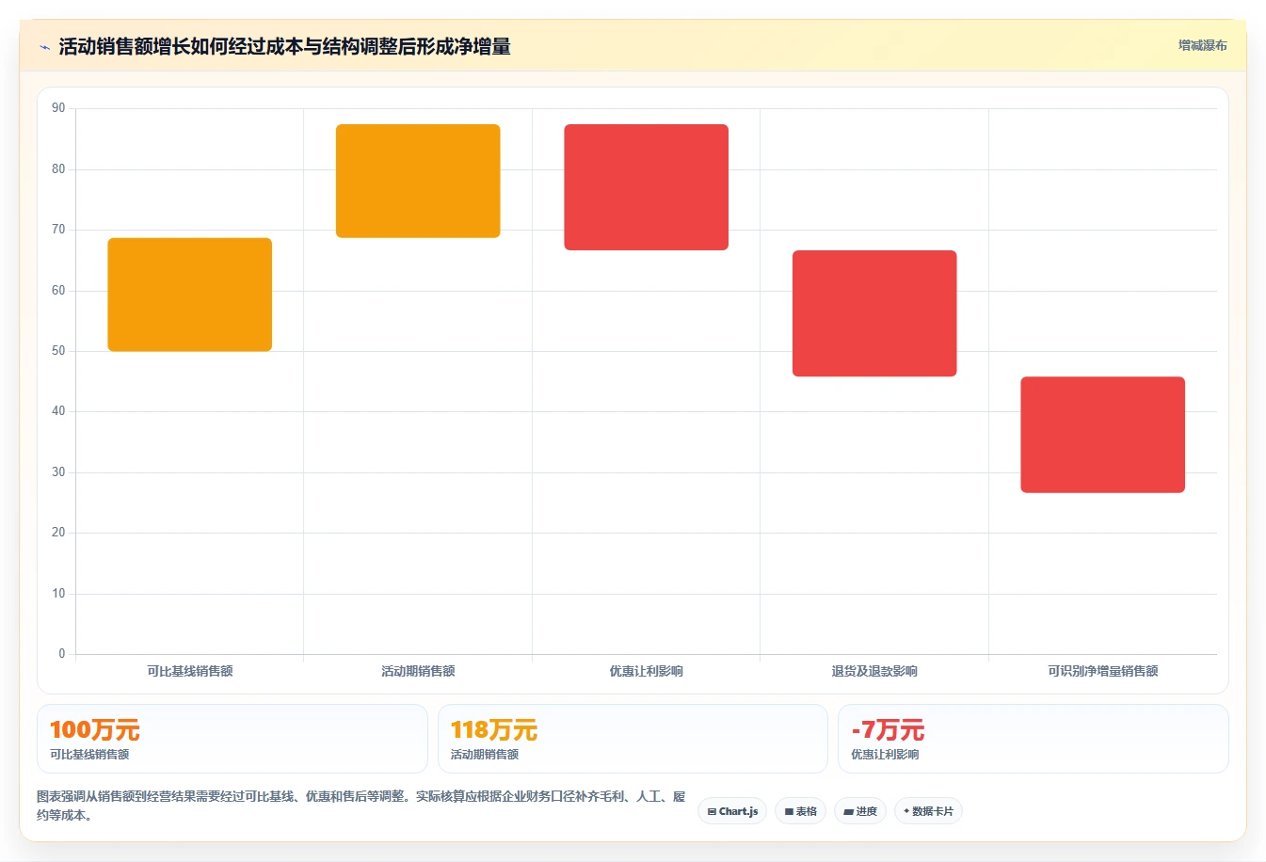Select the 表格 chip
The width and height of the screenshot is (1266, 862).
[x=800, y=811]
